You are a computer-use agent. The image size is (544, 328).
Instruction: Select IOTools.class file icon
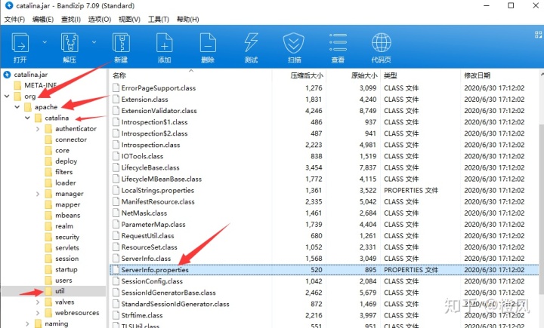(x=116, y=156)
